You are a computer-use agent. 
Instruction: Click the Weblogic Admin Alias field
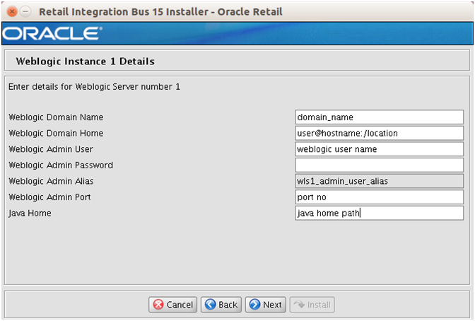(380, 181)
